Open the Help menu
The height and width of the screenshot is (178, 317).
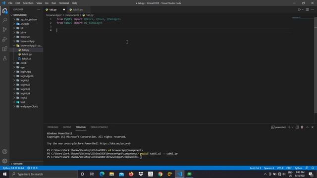point(74,3)
